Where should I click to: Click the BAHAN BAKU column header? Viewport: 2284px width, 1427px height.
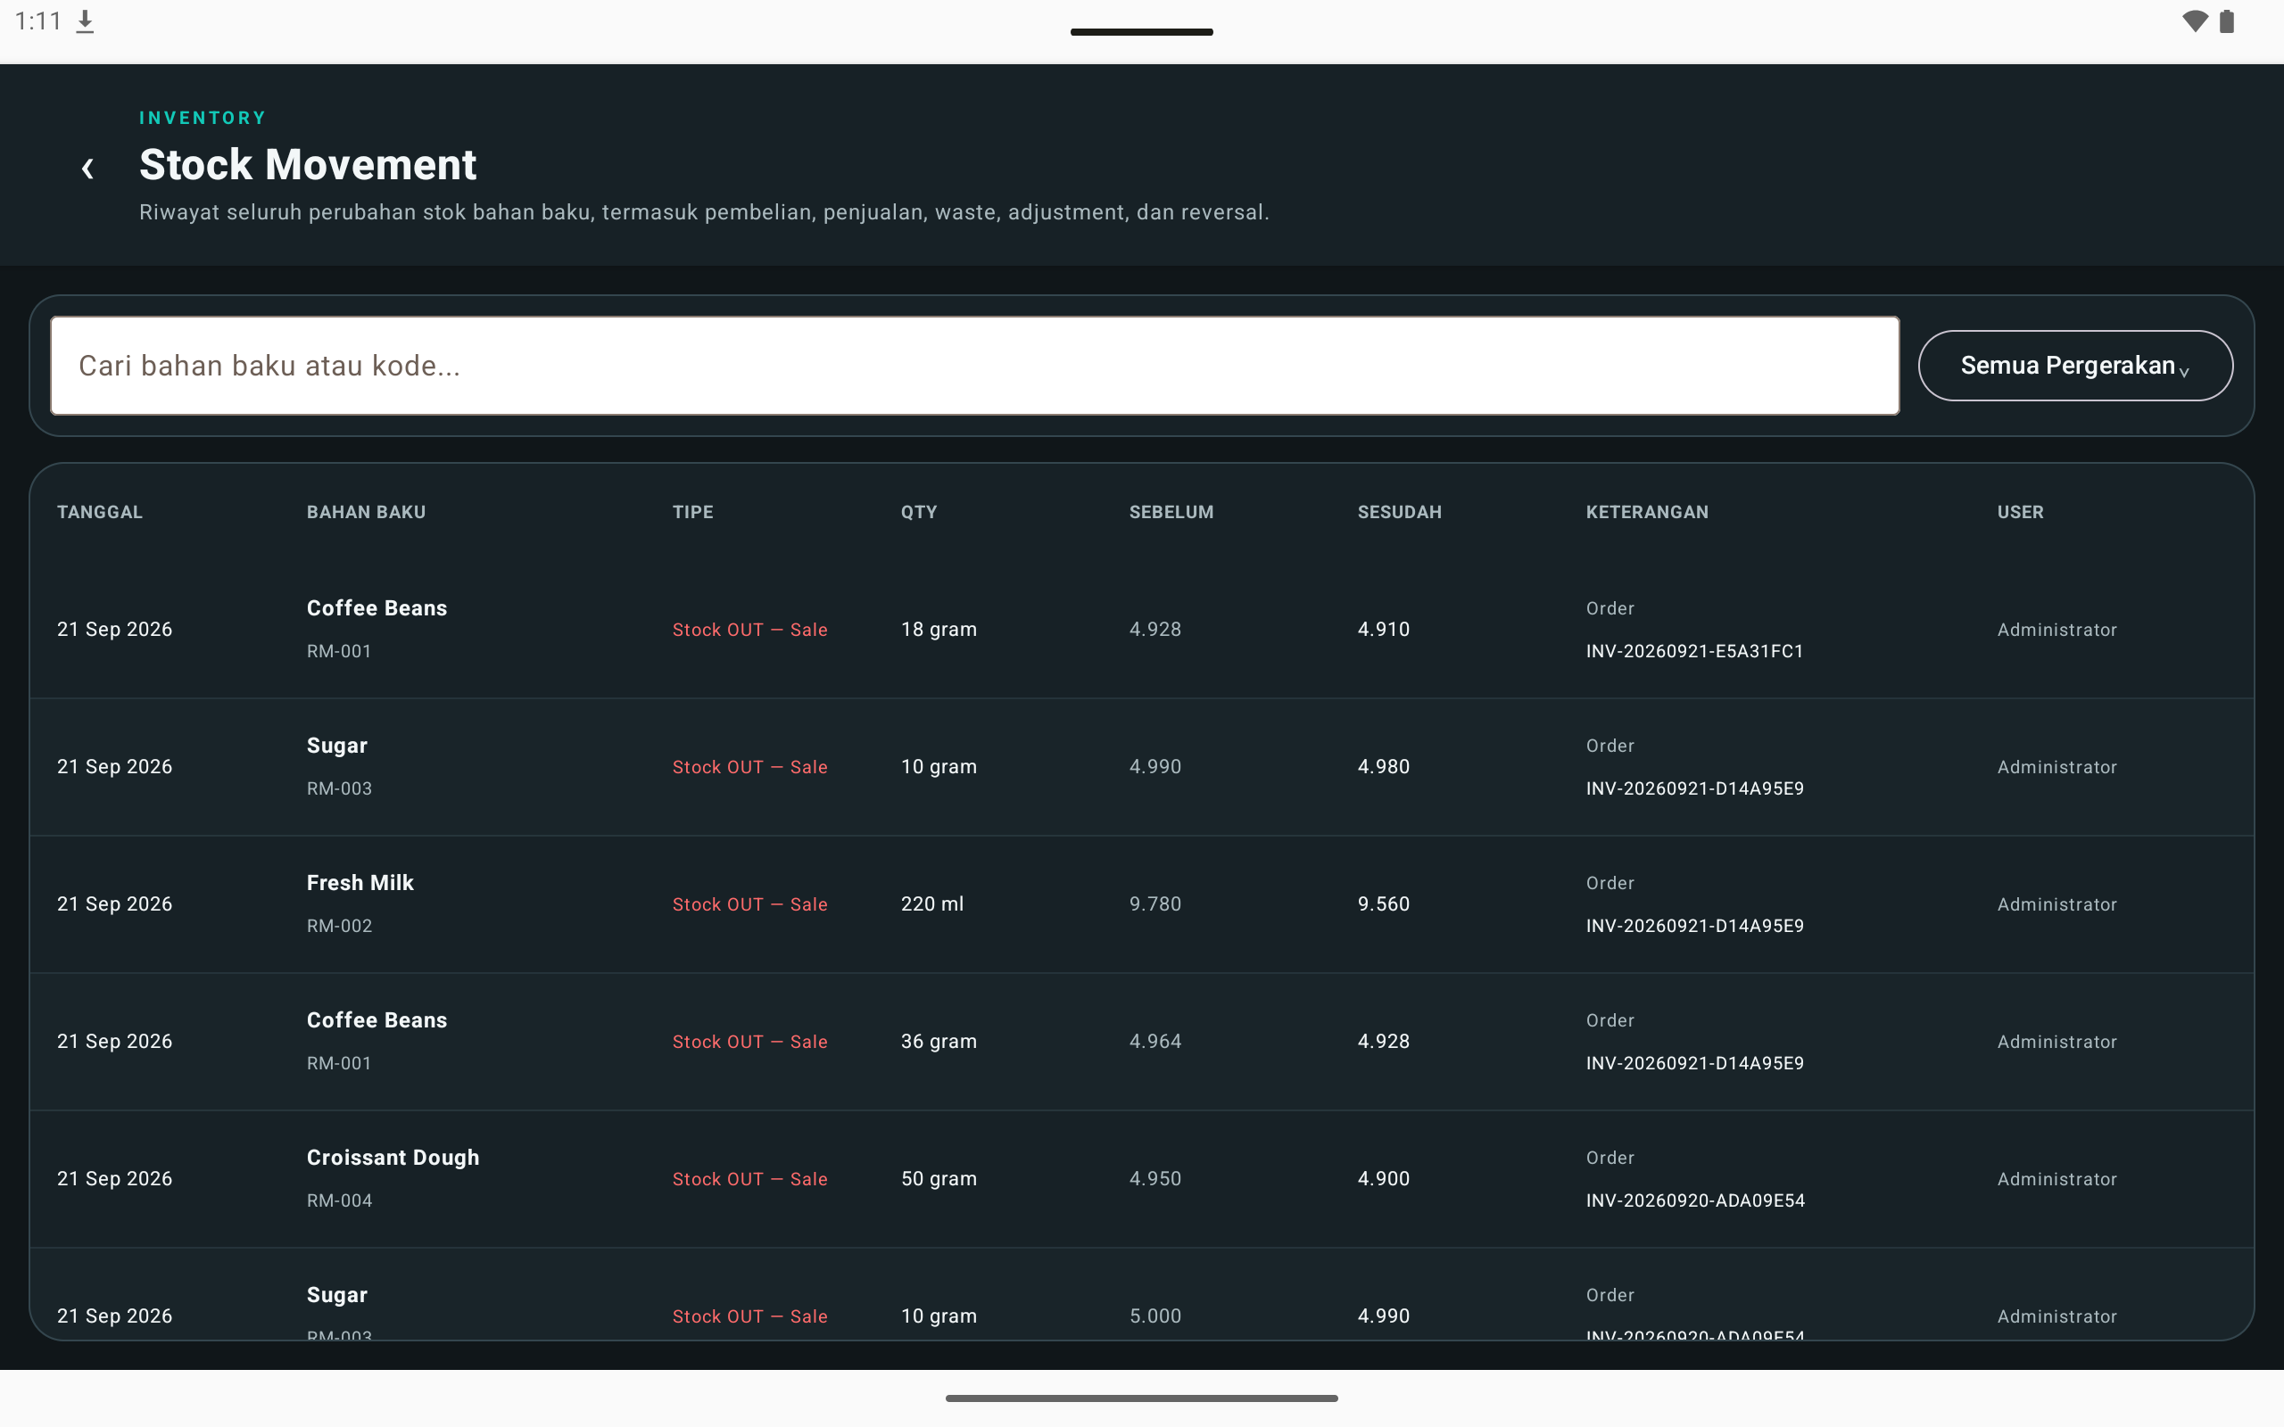tap(366, 512)
